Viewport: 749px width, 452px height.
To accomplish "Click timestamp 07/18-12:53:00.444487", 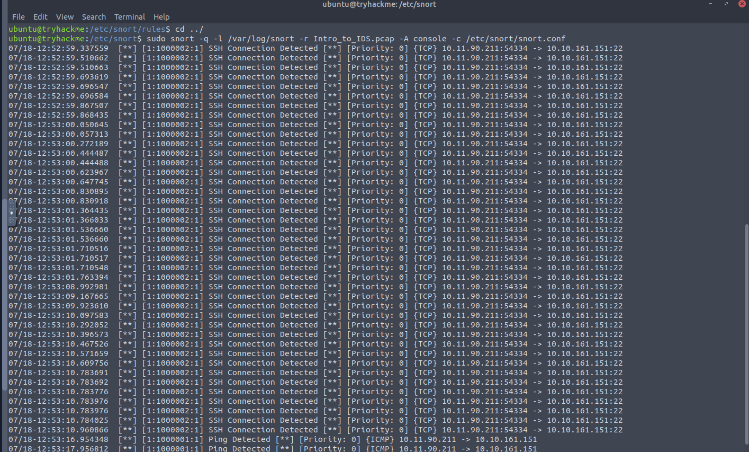I will point(58,153).
